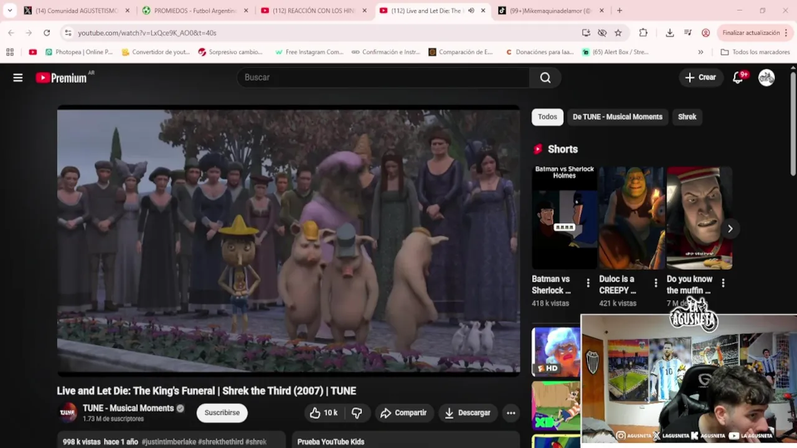The height and width of the screenshot is (448, 797).
Task: Close the PROMIEDOS tab
Action: [246, 11]
